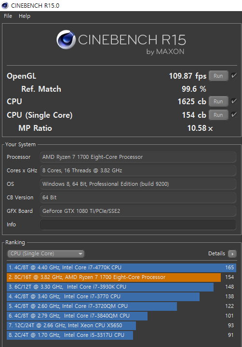This screenshot has width=242, height=347.
Task: Run the OpenGL benchmark
Action: (x=218, y=76)
